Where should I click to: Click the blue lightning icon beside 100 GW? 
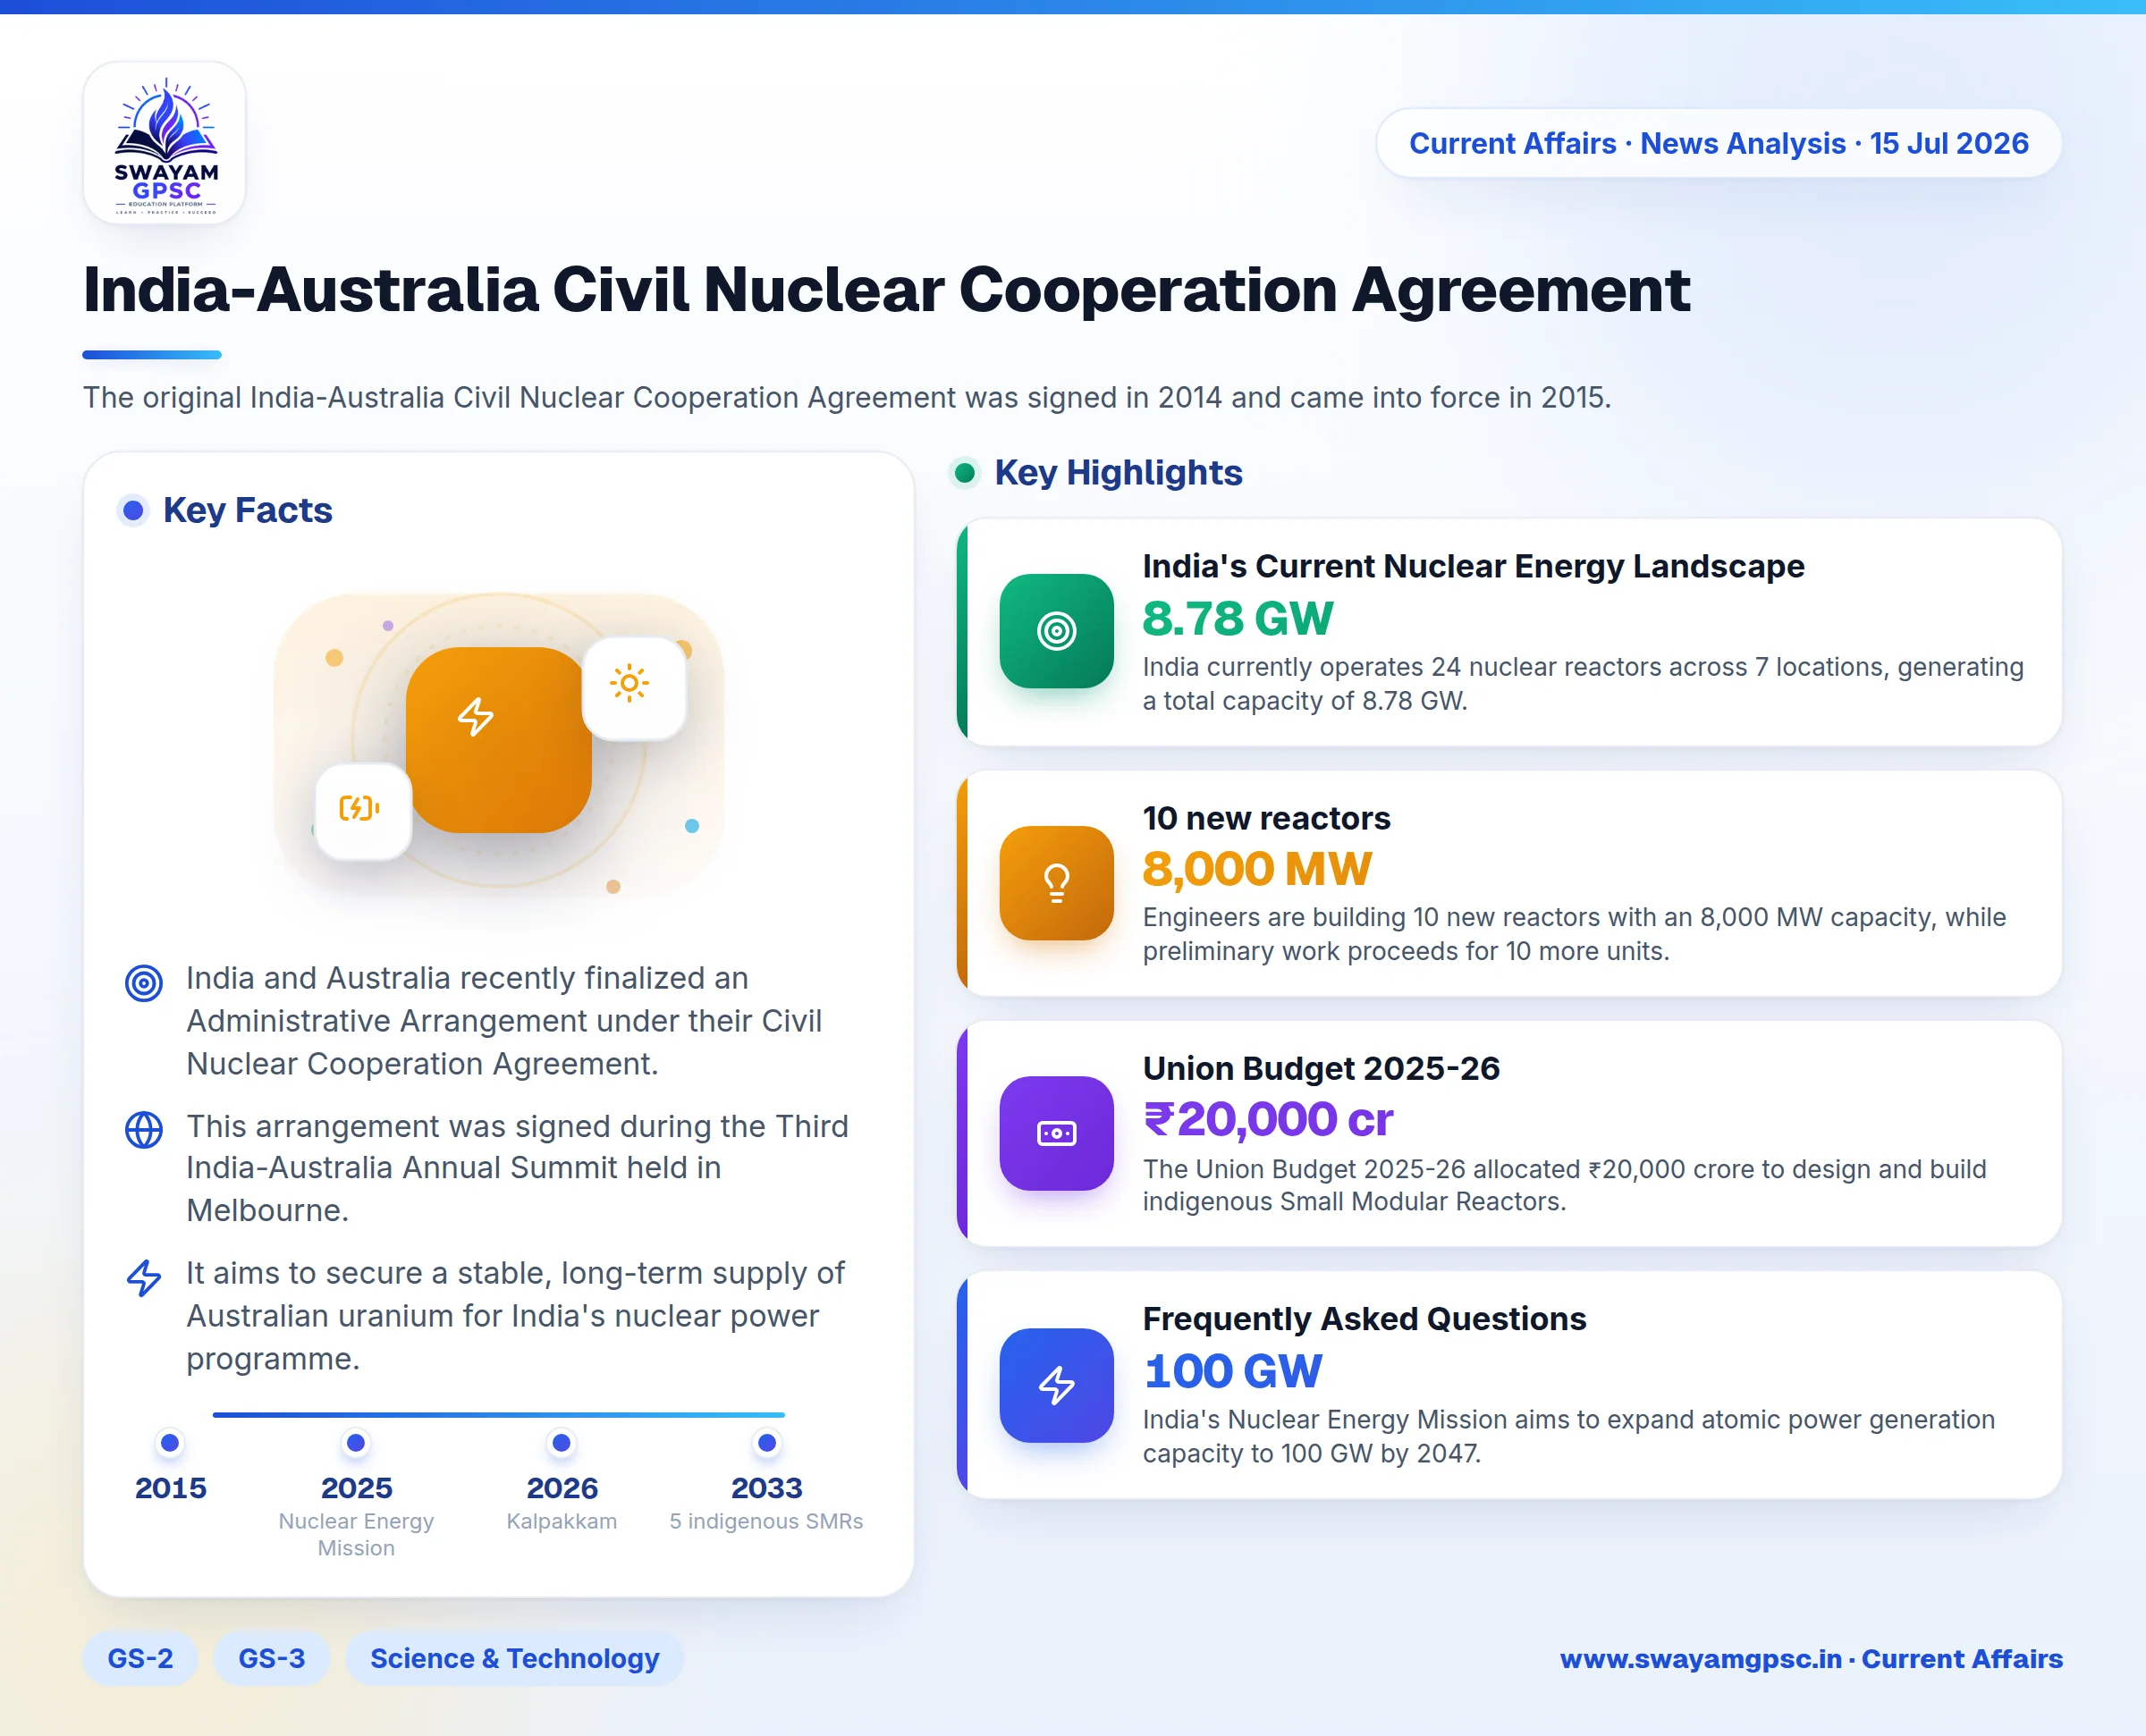[x=1056, y=1385]
